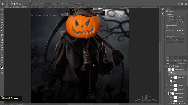This screenshot has height=105, width=188.
Task: Select the Healing Brush tool
Action: [x=2, y=27]
